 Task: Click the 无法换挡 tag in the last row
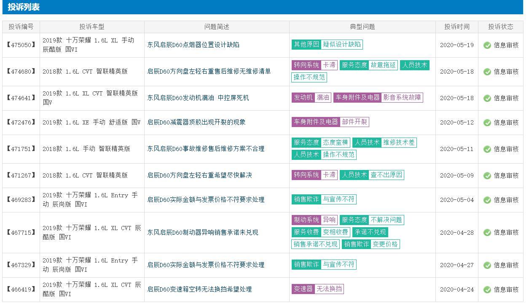pyautogui.click(x=330, y=289)
